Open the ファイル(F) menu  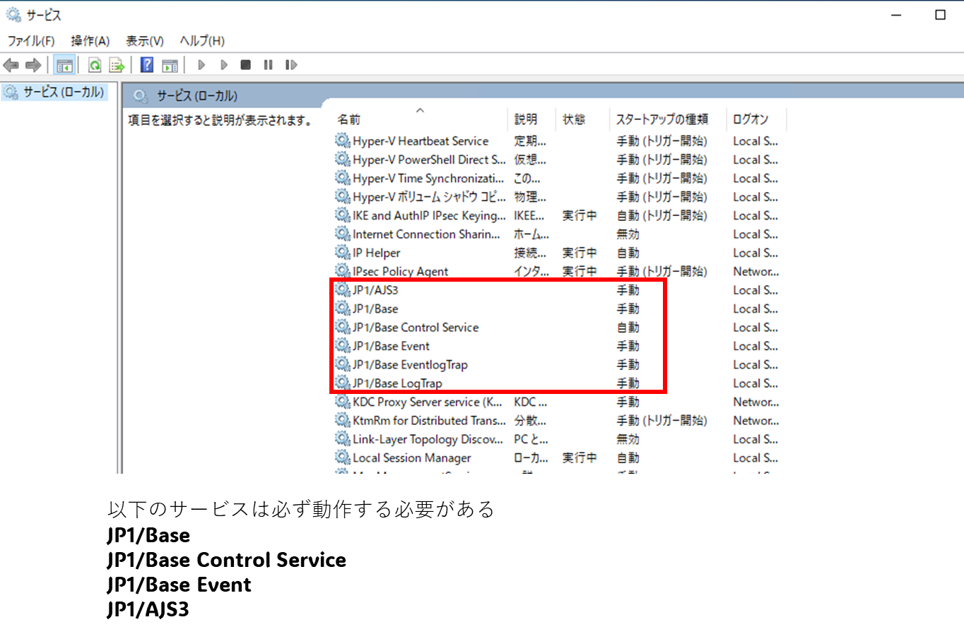31,41
